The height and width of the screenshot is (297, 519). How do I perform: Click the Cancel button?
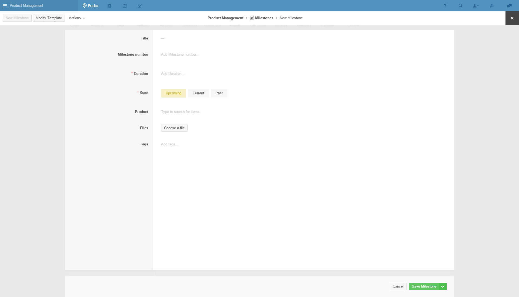click(x=398, y=286)
